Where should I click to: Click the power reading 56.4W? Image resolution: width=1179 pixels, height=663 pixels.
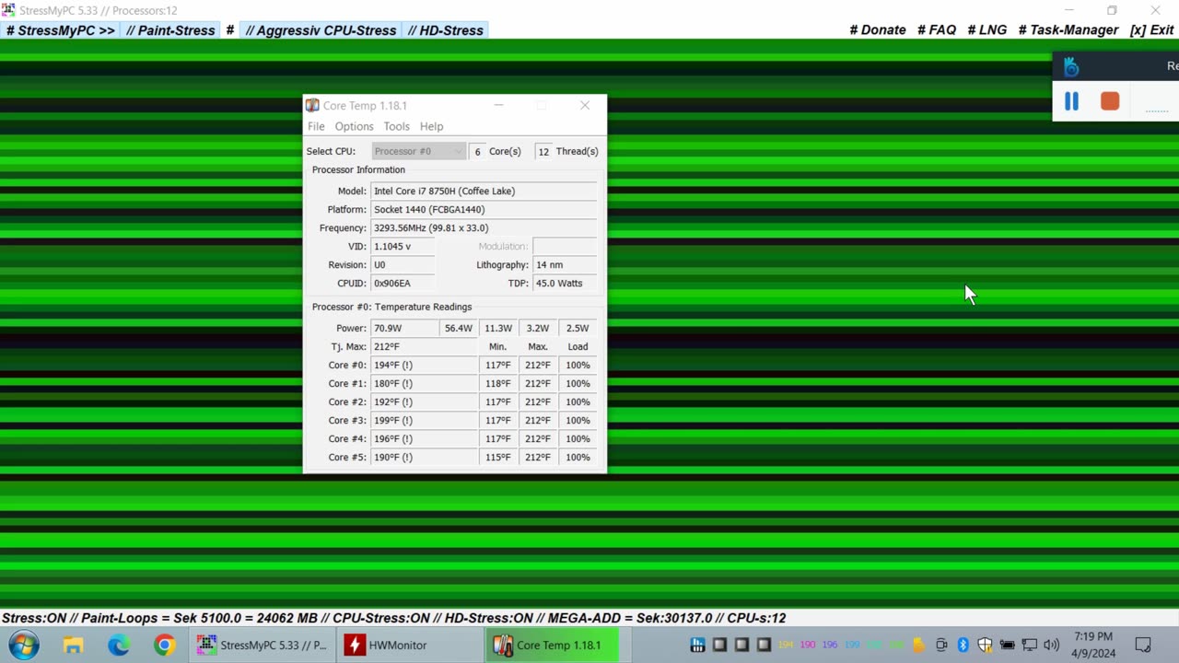pos(458,328)
